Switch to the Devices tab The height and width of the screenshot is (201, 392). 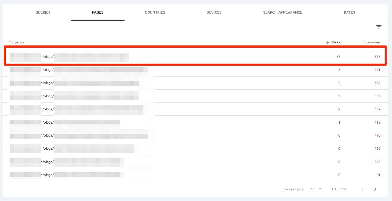(214, 12)
